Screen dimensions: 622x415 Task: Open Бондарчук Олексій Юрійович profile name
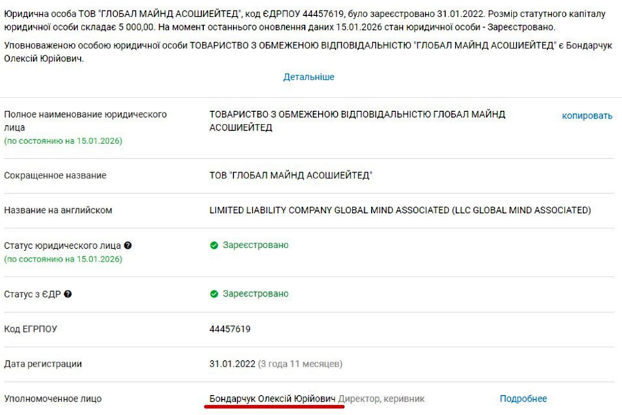tap(272, 398)
